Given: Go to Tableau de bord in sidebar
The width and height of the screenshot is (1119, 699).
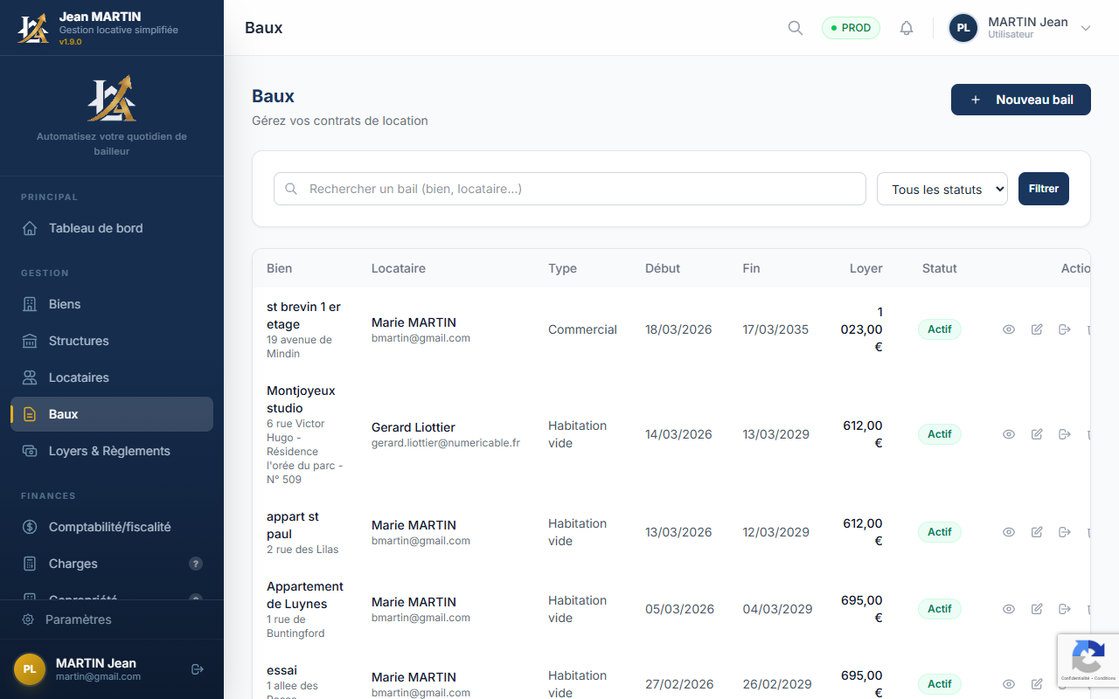Looking at the screenshot, I should click(x=95, y=228).
